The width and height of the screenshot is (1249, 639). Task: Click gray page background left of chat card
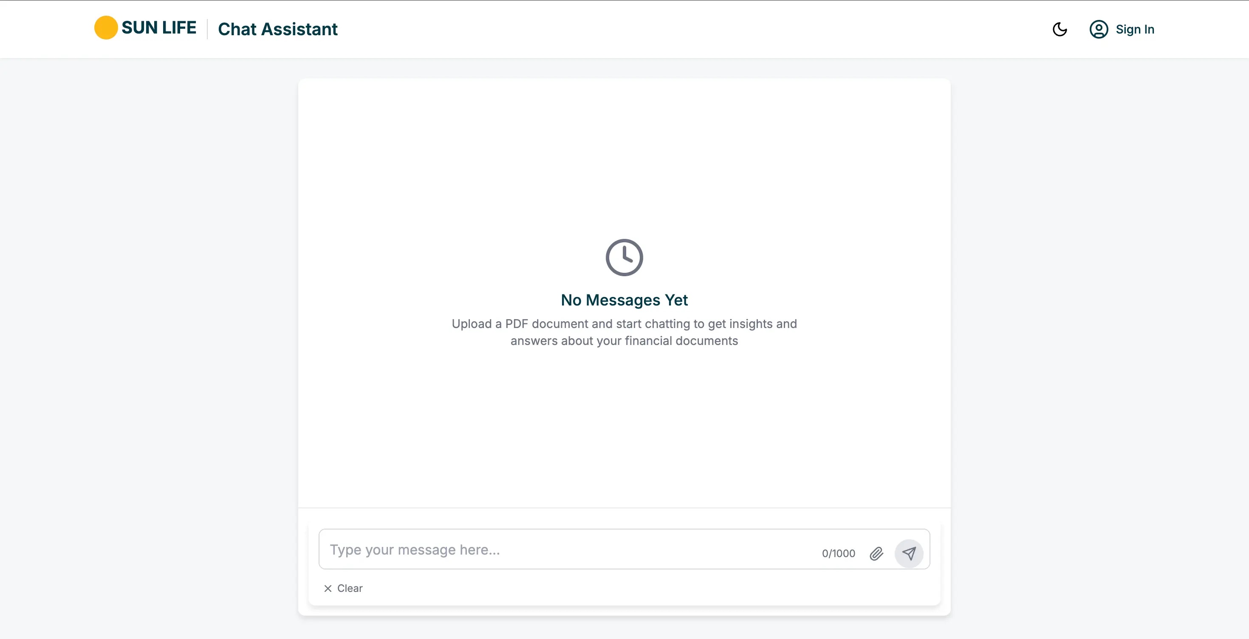click(145, 339)
